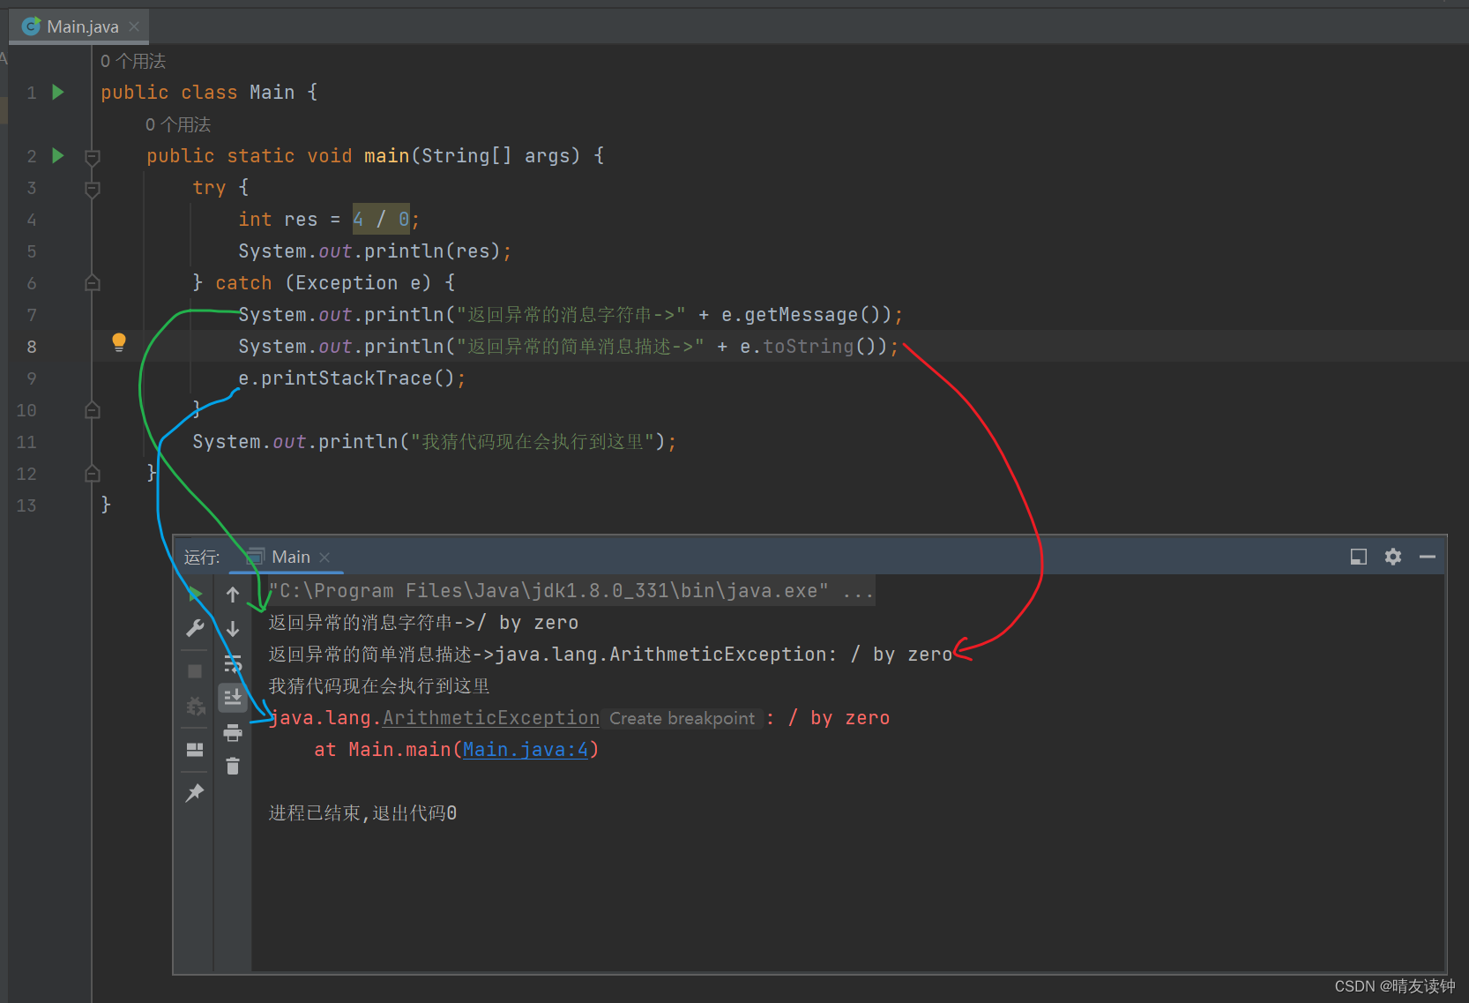
Task: Jump down the stack trace with the down arrow
Action: 232,628
